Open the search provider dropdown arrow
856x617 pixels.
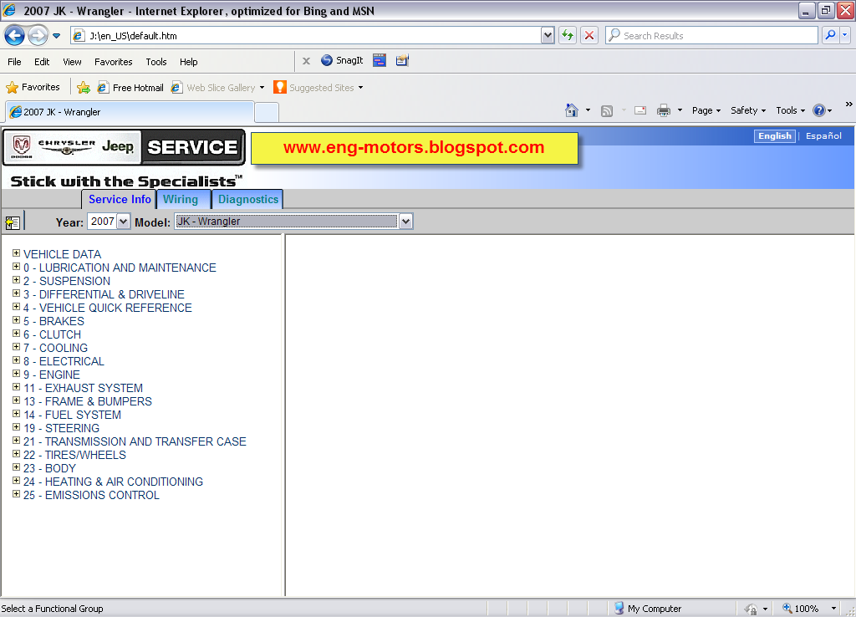click(x=844, y=35)
